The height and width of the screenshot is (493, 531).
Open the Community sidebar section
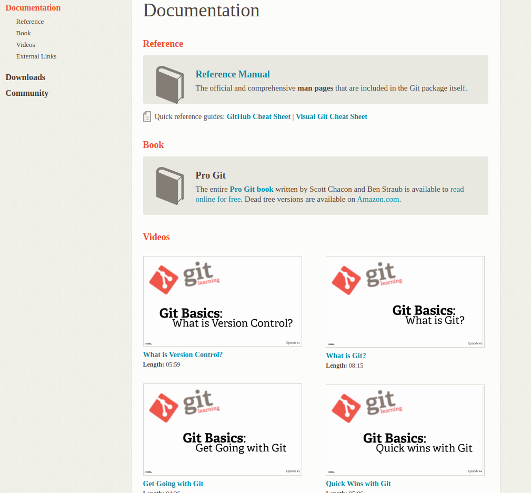tap(27, 93)
